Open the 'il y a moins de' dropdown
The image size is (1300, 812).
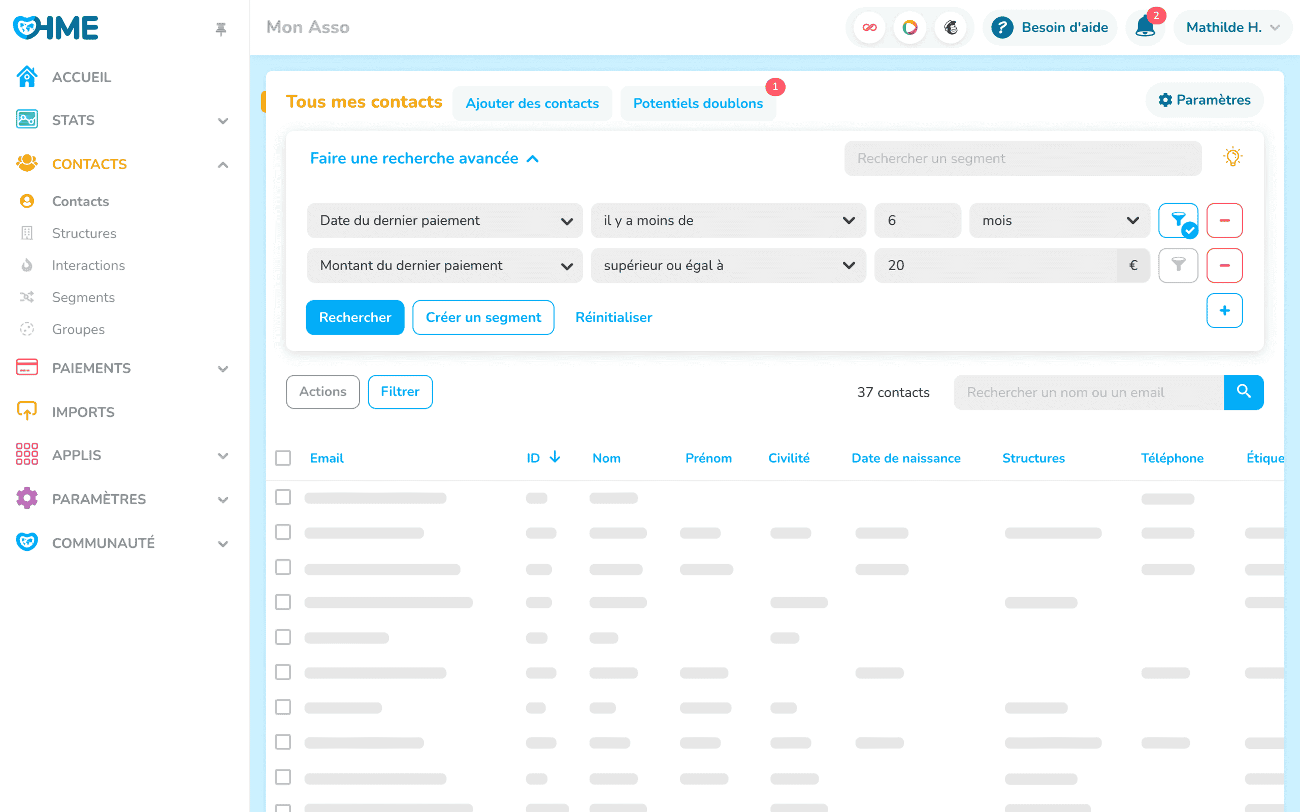point(728,220)
